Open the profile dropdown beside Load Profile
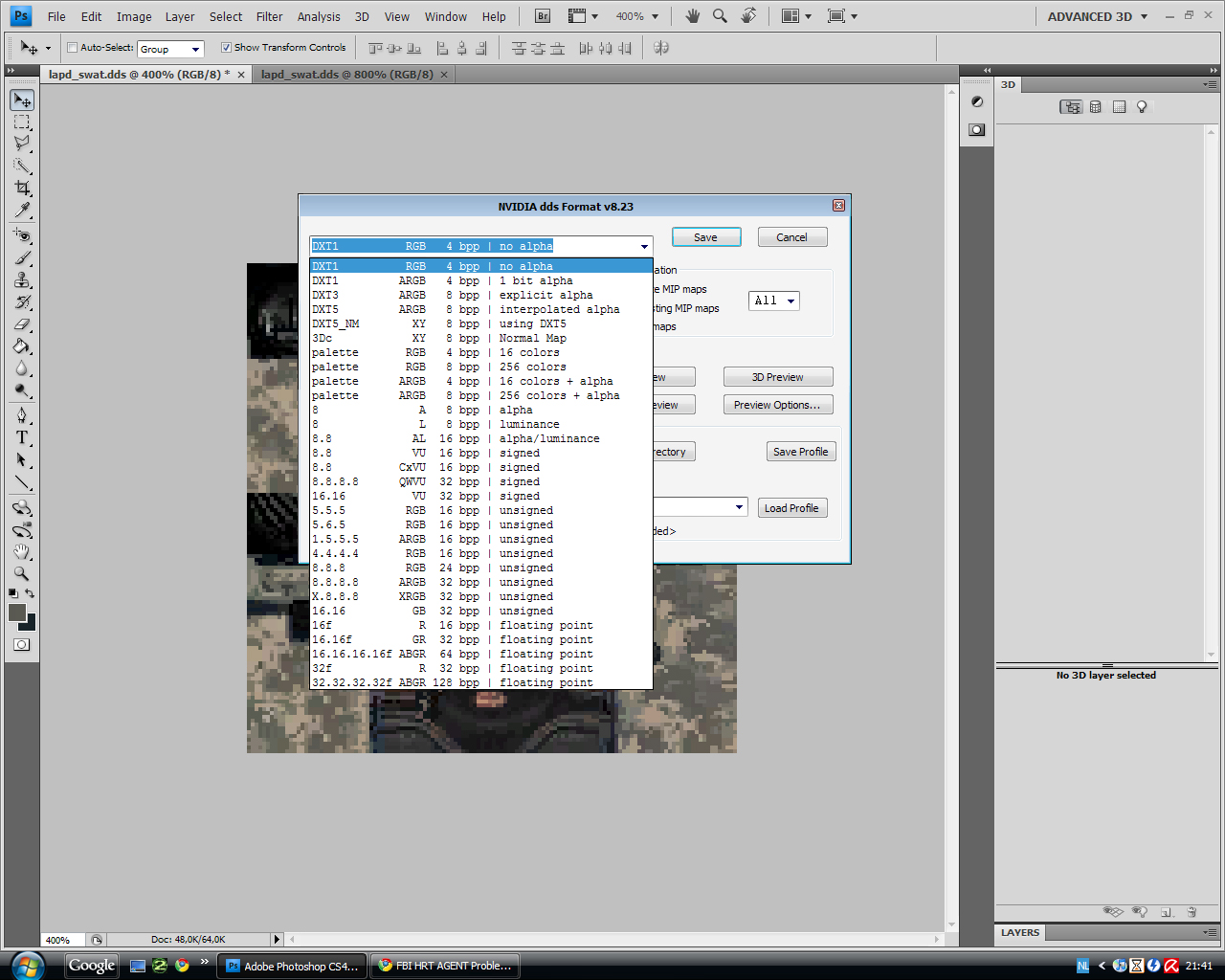 click(x=740, y=507)
